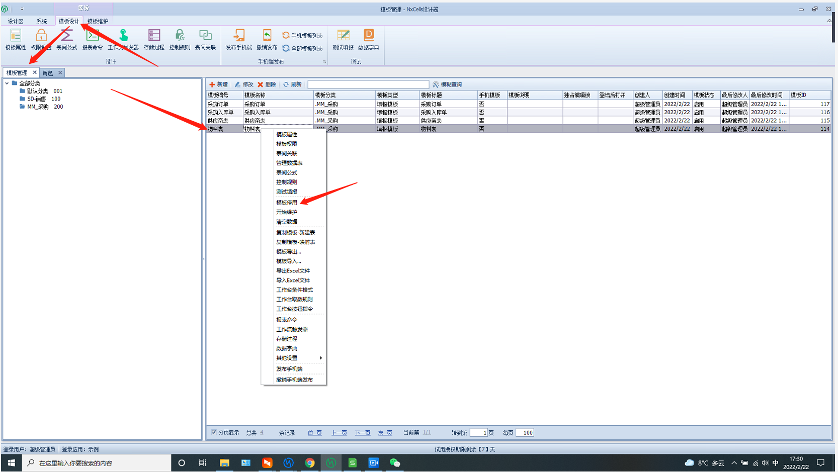Open 表间关联 in the ribbon
Image resolution: width=838 pixels, height=472 pixels.
coord(205,39)
